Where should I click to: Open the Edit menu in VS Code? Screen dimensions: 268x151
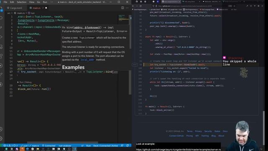click(12, 2)
